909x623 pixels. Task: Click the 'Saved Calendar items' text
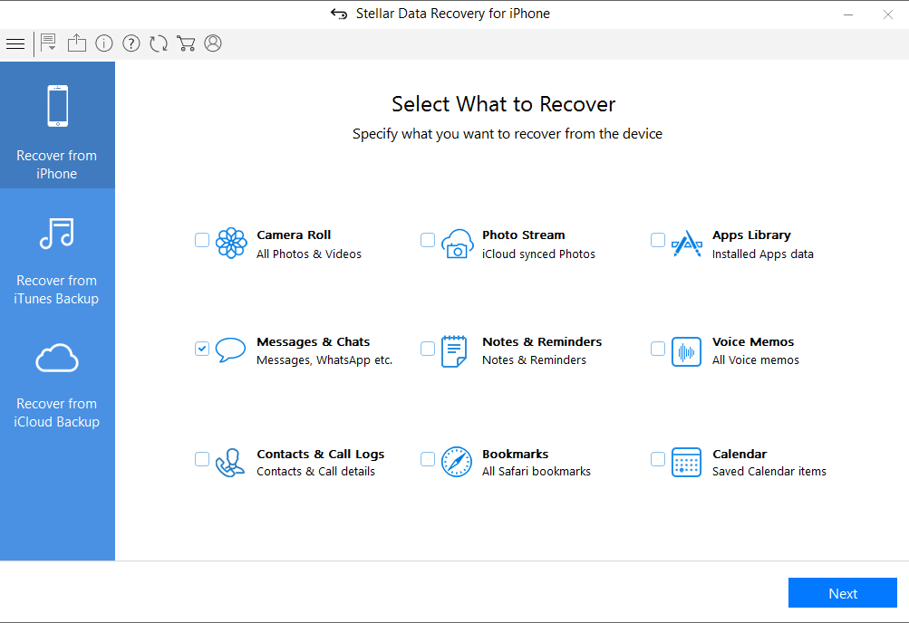pos(769,471)
